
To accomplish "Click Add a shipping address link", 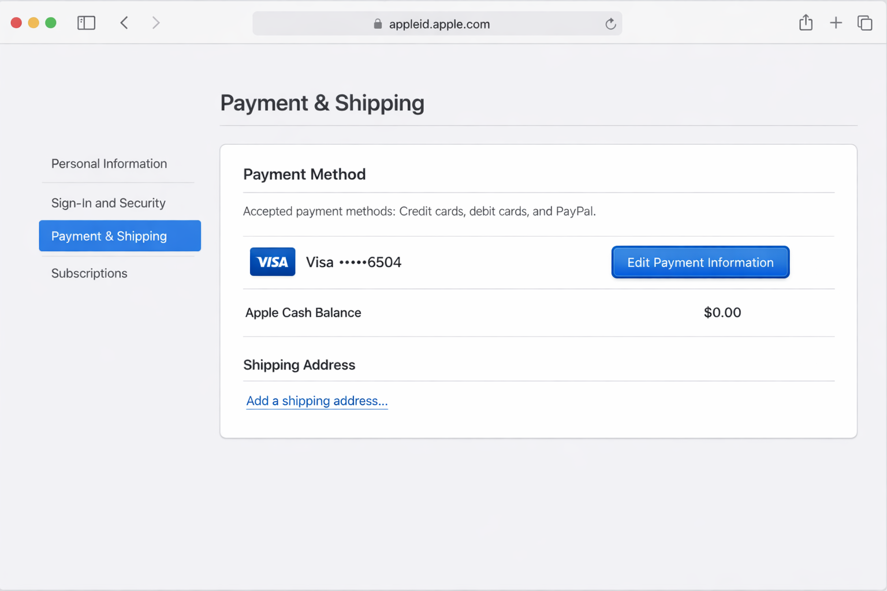I will click(317, 401).
